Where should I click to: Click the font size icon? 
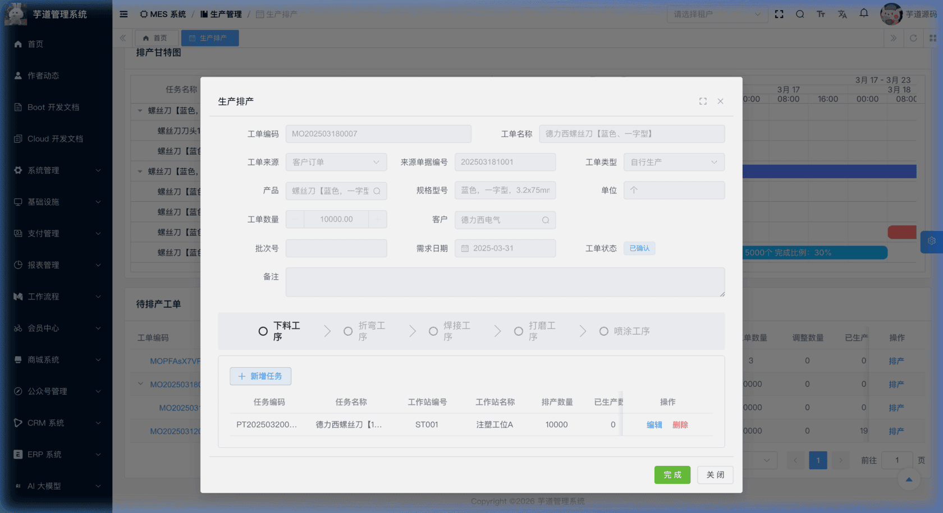point(821,15)
